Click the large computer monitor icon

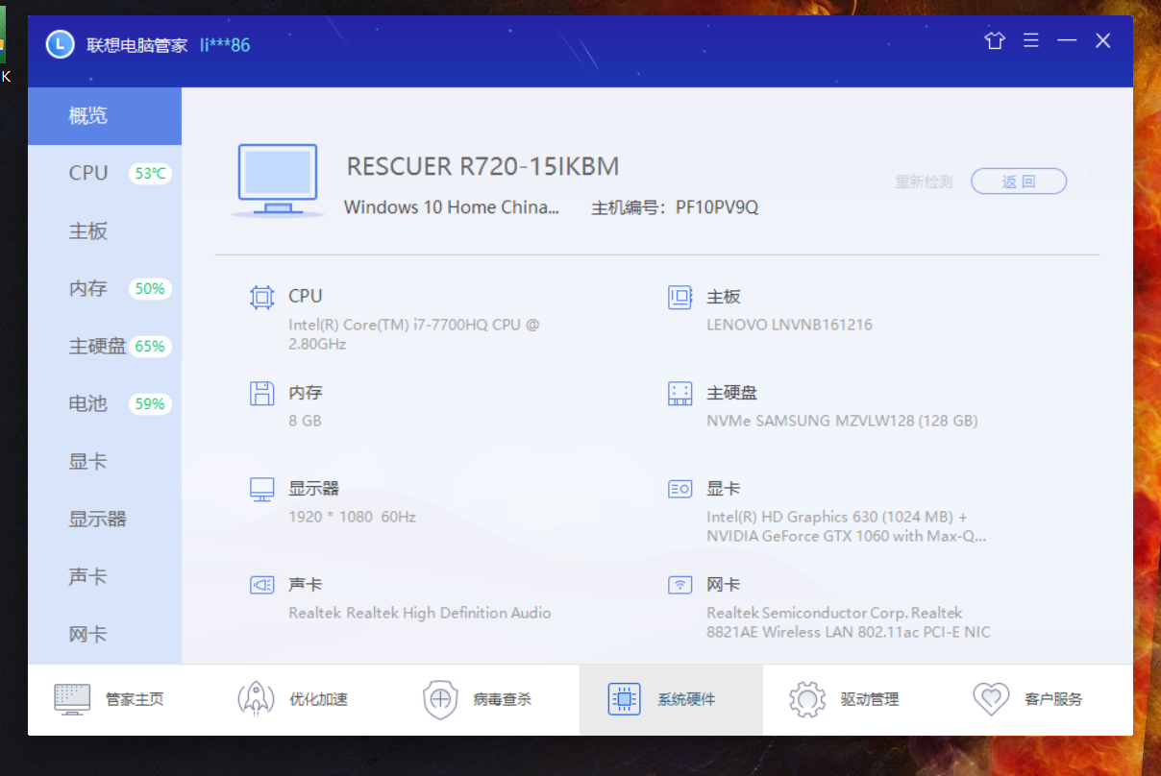point(278,181)
